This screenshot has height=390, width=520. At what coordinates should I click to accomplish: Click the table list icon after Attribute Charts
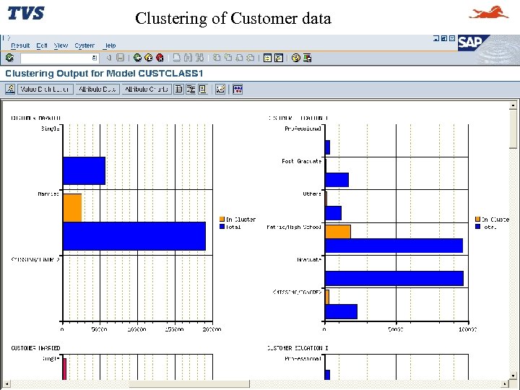pyautogui.click(x=179, y=90)
